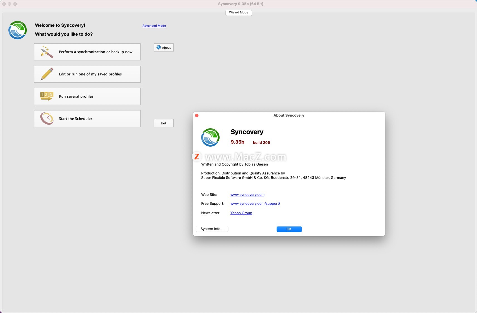Viewport: 477px width, 313px height.
Task: Click Production, Distribution and Quality Assurance line
Action: pyautogui.click(x=243, y=173)
